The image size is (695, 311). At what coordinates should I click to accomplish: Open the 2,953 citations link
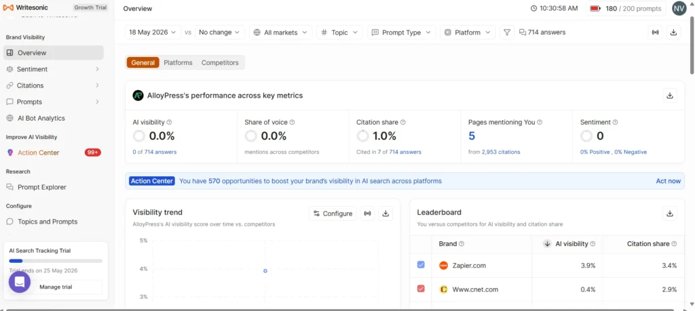pyautogui.click(x=501, y=152)
